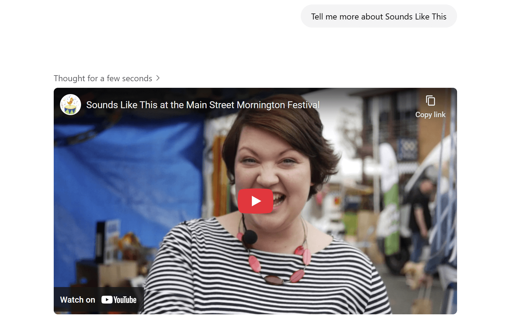Click the white play glyph in YouTube logo

tap(107, 300)
